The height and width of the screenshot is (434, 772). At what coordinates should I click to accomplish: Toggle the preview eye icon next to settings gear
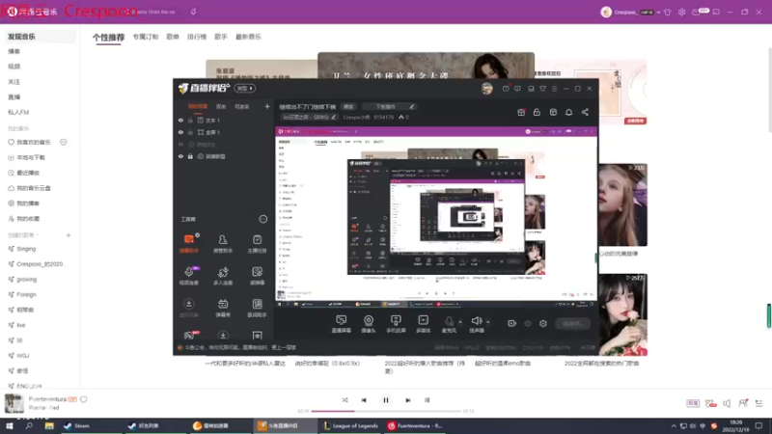(x=527, y=323)
